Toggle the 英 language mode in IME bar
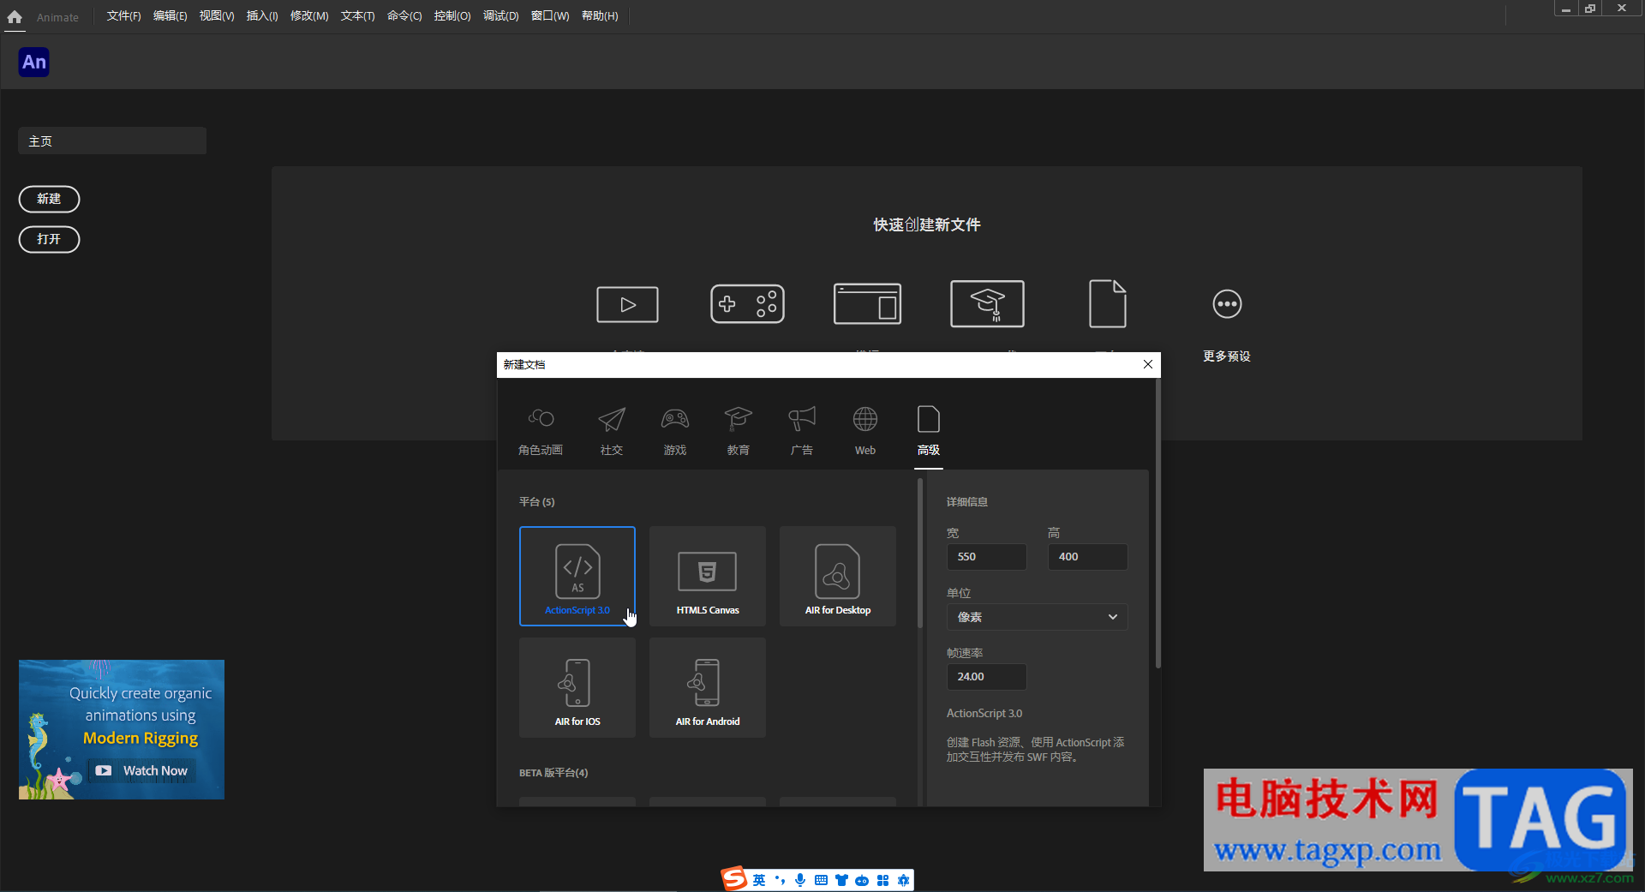The image size is (1645, 892). [x=759, y=880]
